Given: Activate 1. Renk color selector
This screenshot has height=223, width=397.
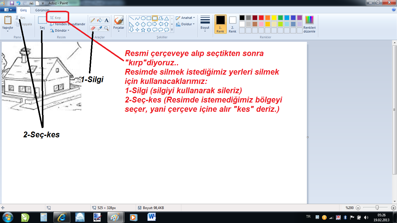Looking at the screenshot, I should 220,24.
